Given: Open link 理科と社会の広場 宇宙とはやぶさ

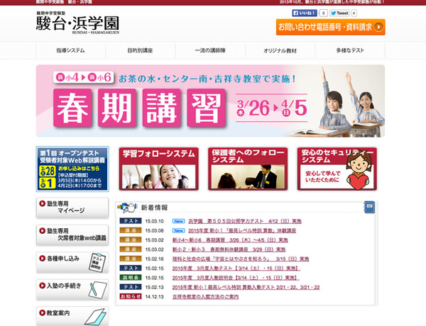Looking at the screenshot, I should [x=241, y=259].
